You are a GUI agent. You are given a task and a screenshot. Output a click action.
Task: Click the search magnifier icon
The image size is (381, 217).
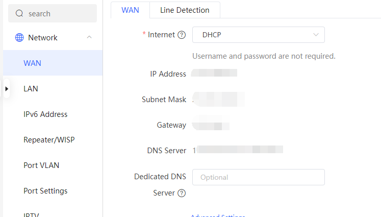(19, 13)
